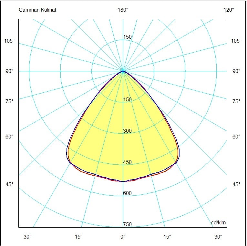Click the 60° label on right side
This screenshot has height=246, width=247.
point(236,137)
